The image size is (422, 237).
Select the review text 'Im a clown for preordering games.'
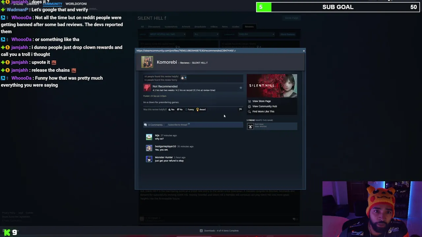[x=161, y=102]
